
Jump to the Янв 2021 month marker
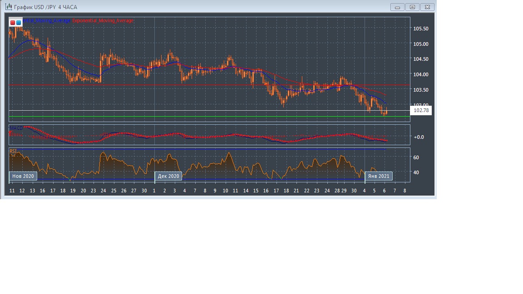[379, 176]
